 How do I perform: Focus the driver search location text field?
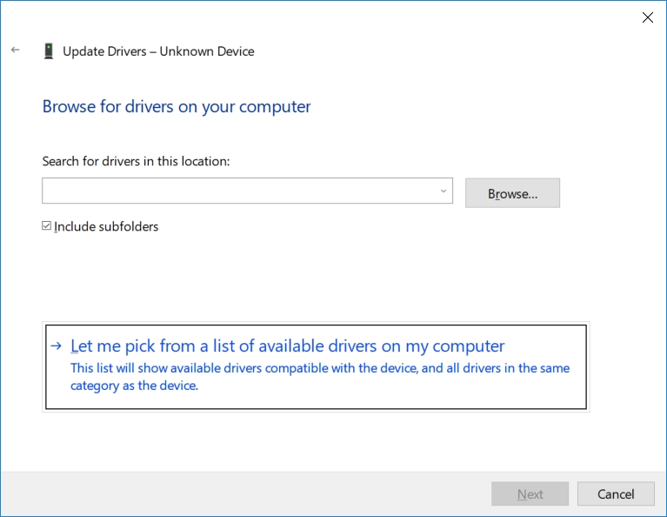coord(241,191)
